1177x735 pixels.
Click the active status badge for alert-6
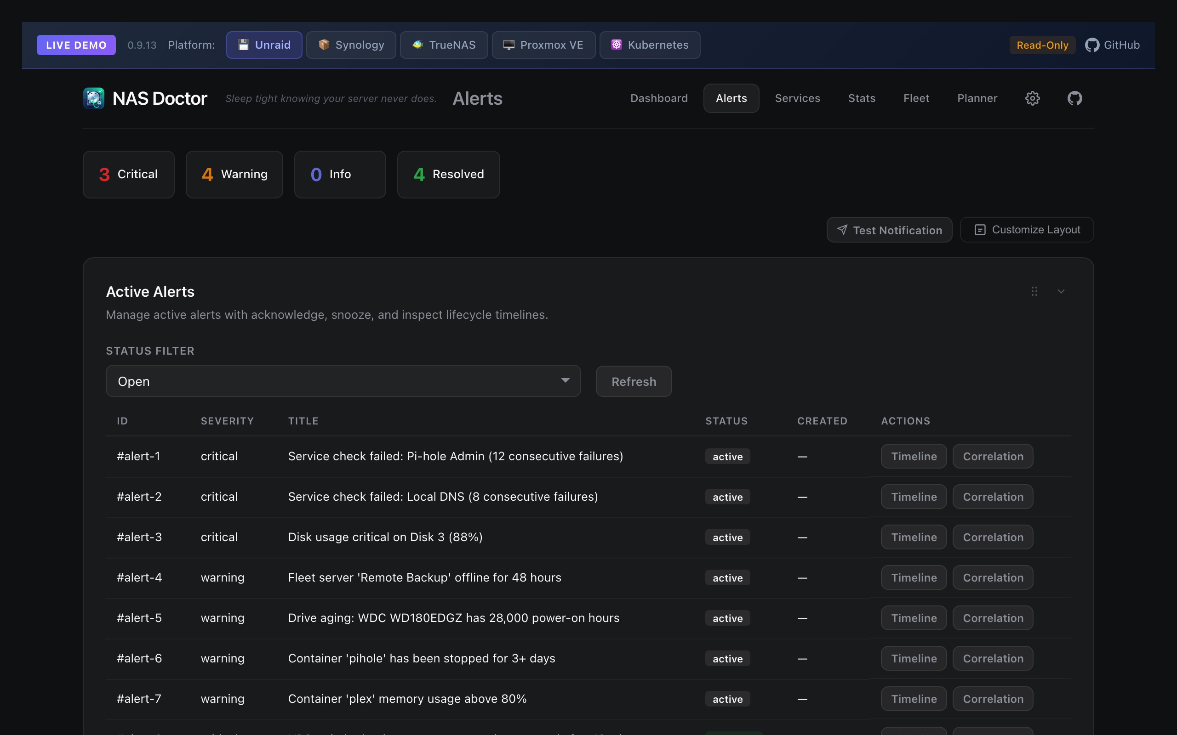[728, 658]
